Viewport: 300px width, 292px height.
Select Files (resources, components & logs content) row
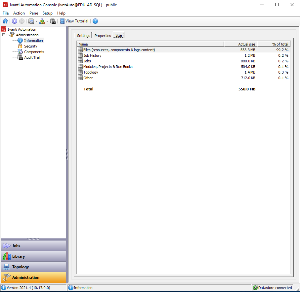point(184,50)
